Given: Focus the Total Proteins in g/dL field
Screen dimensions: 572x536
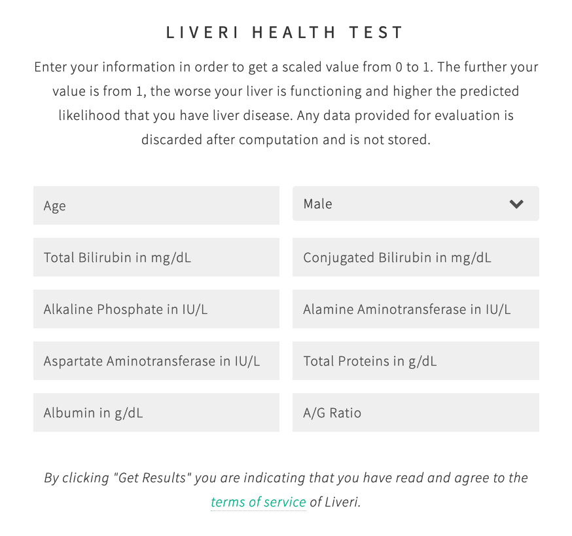Looking at the screenshot, I should tap(416, 361).
